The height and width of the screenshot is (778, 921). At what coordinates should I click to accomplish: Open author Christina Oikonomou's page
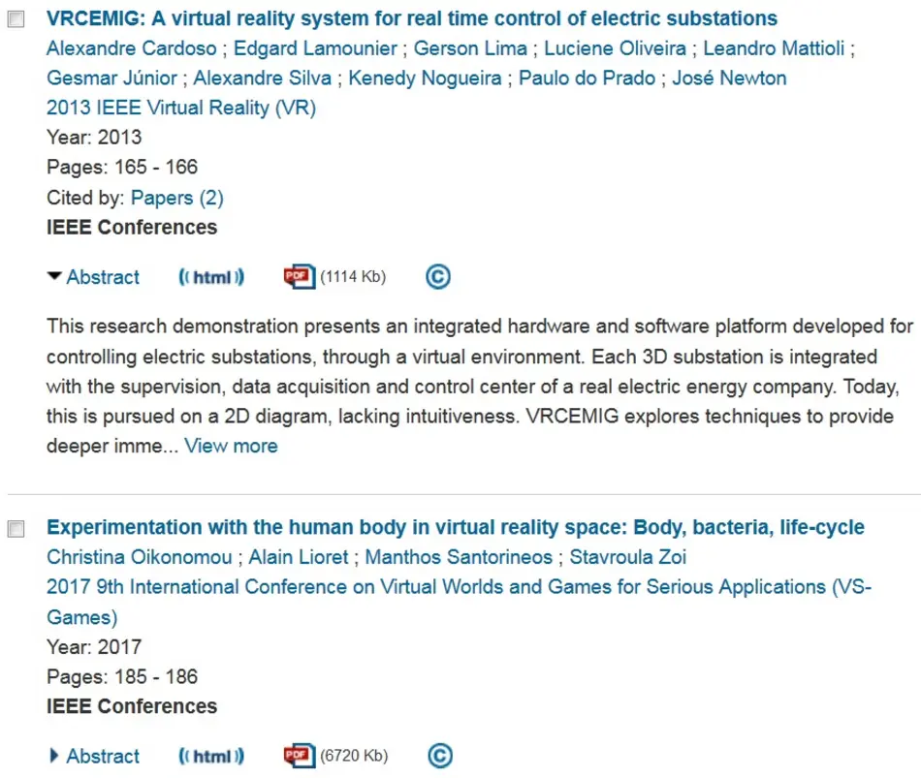(x=139, y=557)
